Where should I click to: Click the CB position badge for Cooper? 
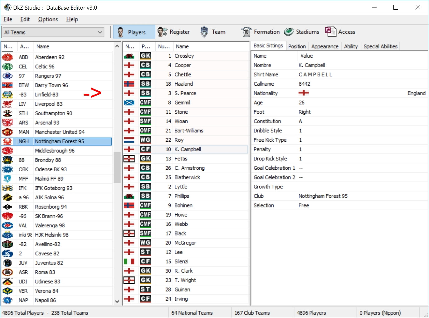tap(145, 65)
